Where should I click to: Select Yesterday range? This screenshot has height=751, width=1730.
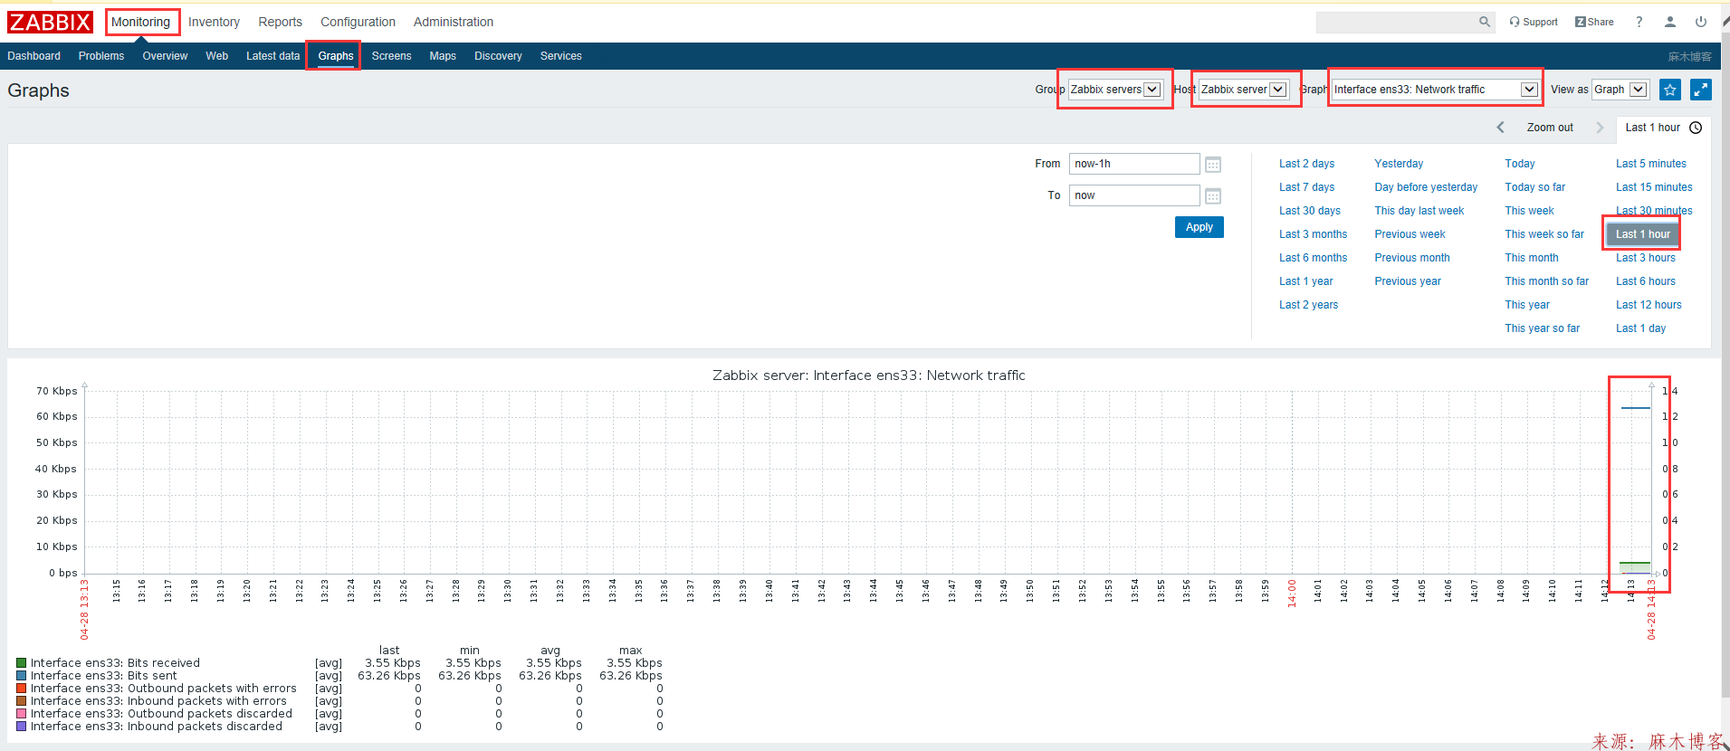click(x=1399, y=164)
